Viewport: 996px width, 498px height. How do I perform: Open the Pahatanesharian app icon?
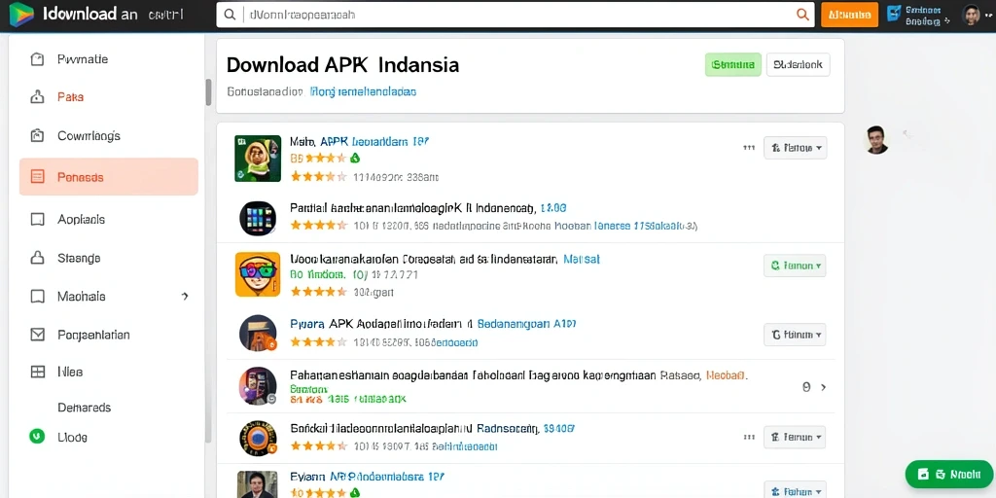point(257,385)
